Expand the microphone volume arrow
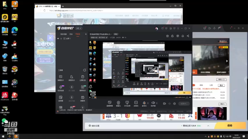The height and width of the screenshot is (139, 248). pos(148,103)
